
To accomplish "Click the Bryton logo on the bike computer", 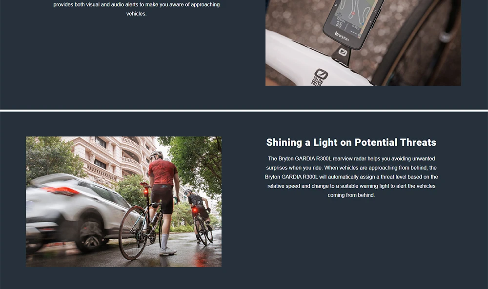I will 342,37.
